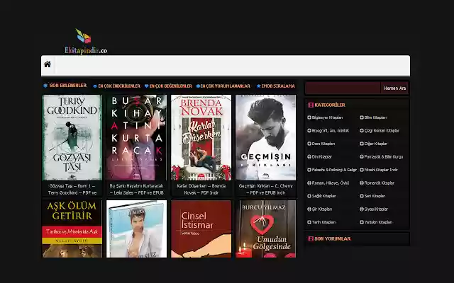454x283 pixels.
Task: Open the Cinsel İstismar book cover
Action: click(x=201, y=229)
